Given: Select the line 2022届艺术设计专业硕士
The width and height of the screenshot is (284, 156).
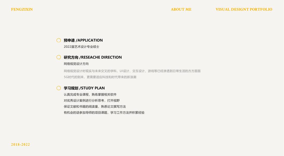Looking at the screenshot, I should 81,47.
